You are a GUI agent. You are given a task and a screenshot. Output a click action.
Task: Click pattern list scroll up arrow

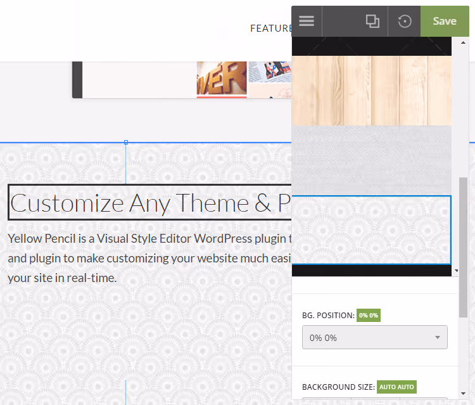463,42
